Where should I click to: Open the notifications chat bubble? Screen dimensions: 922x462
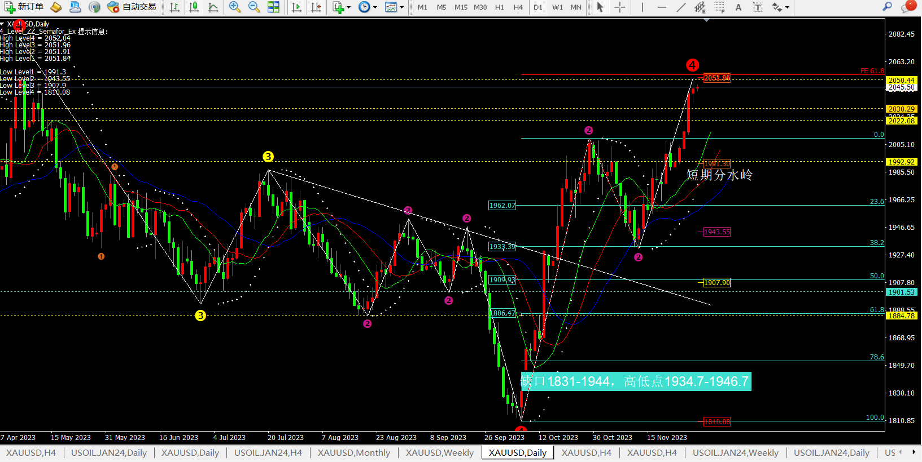pyautogui.click(x=908, y=7)
